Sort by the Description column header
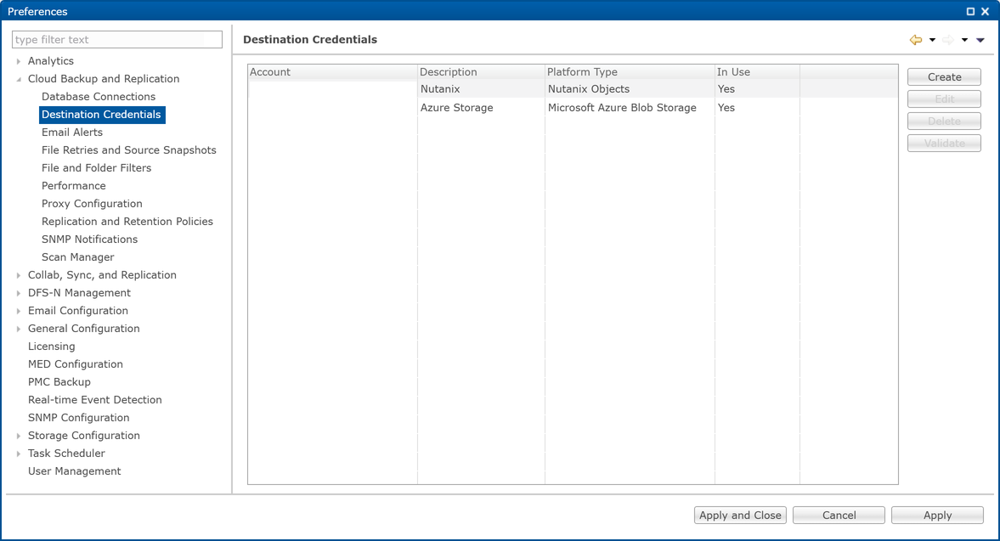Viewport: 1000px width, 541px height. point(482,72)
